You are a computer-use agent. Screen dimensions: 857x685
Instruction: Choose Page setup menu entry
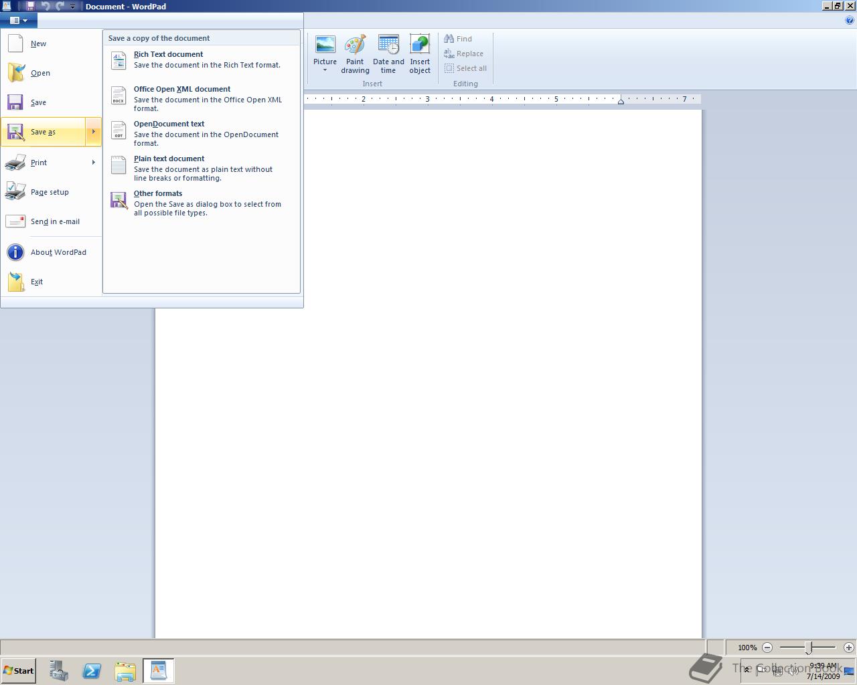(x=51, y=192)
